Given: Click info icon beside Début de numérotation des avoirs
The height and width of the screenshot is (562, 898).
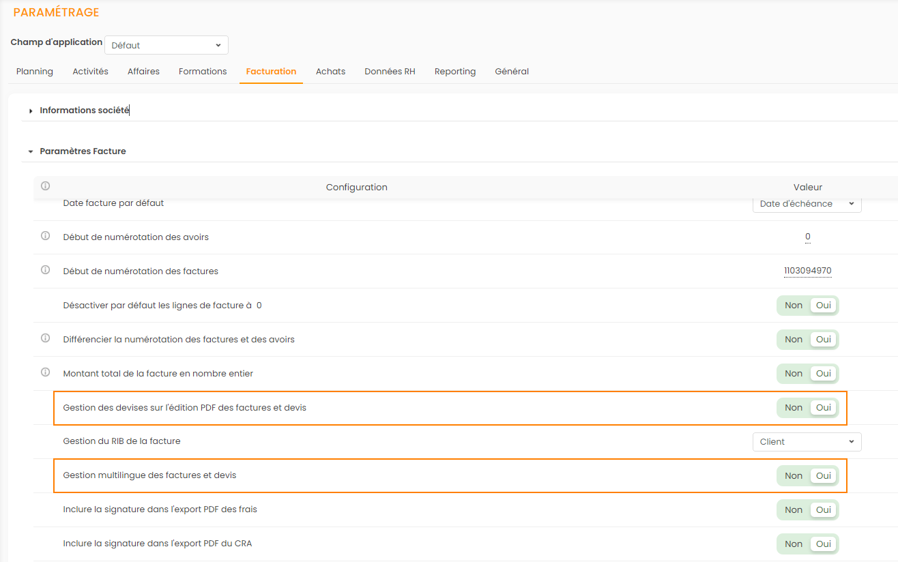Looking at the screenshot, I should (x=46, y=236).
